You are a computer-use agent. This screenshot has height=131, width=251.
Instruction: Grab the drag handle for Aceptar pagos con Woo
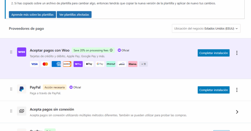tap(11, 52)
